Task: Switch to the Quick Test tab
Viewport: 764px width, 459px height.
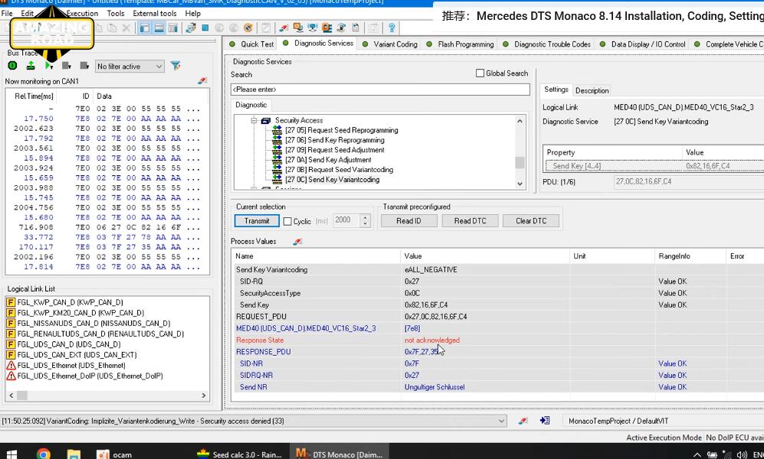Action: tap(252, 44)
